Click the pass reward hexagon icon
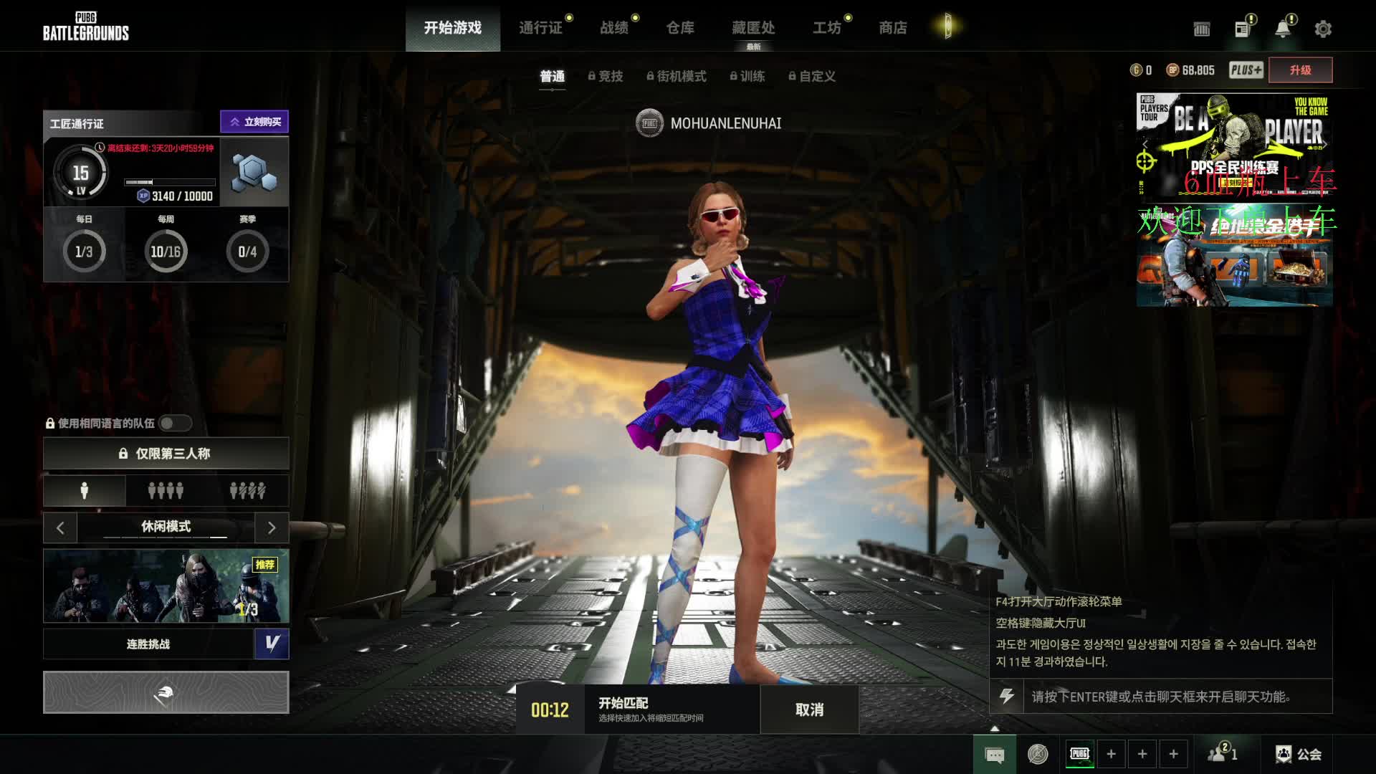The image size is (1376, 774). coord(254,173)
